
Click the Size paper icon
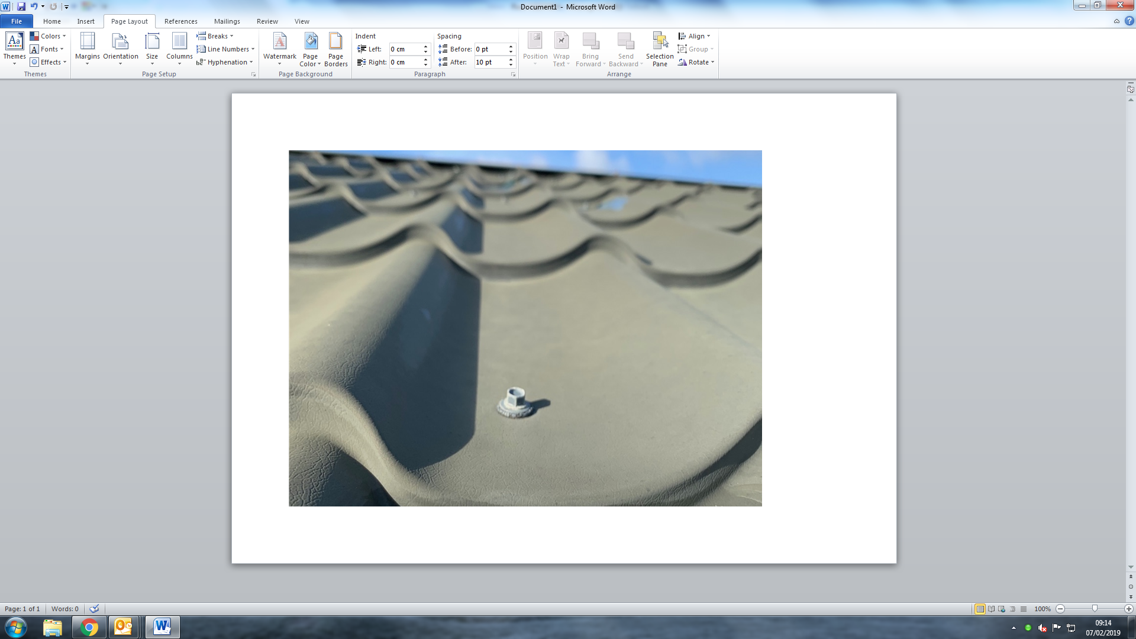(152, 41)
